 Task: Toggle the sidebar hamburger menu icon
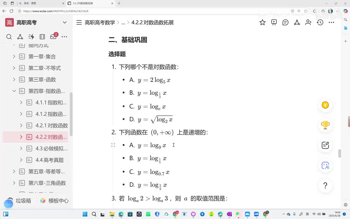point(79,22)
